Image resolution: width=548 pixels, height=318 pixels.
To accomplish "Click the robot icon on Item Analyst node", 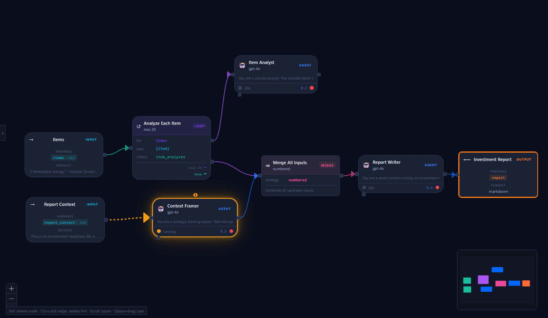I will [x=242, y=65].
